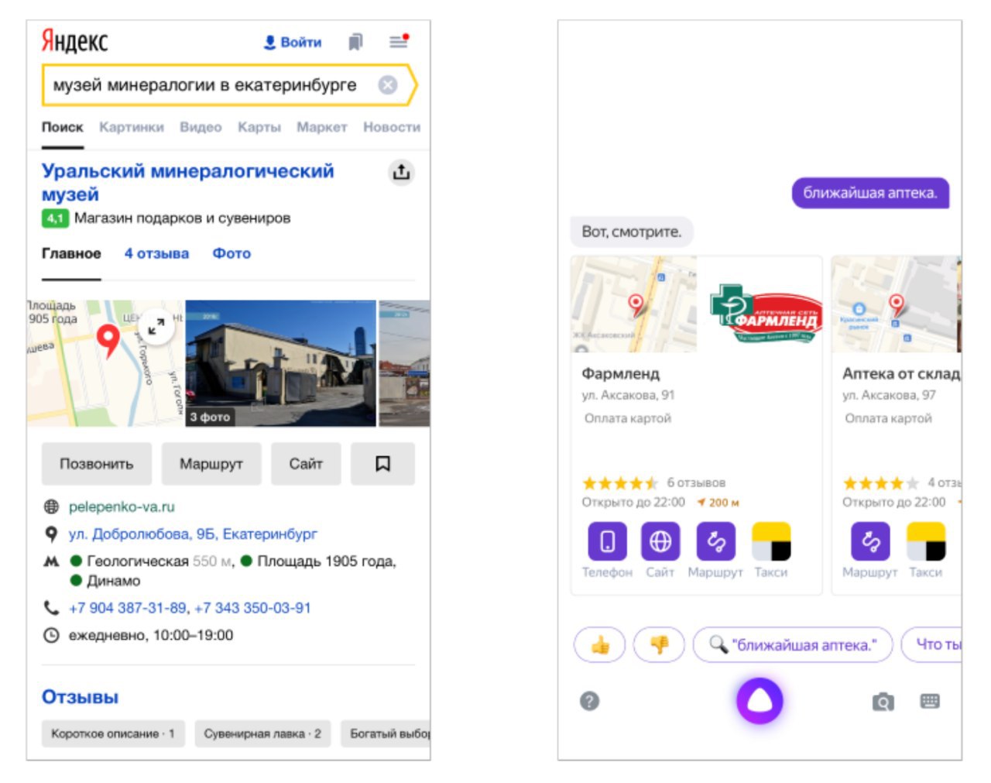This screenshot has height=783, width=991.
Task: Expand the map with the fullscreen arrows icon
Action: click(156, 327)
